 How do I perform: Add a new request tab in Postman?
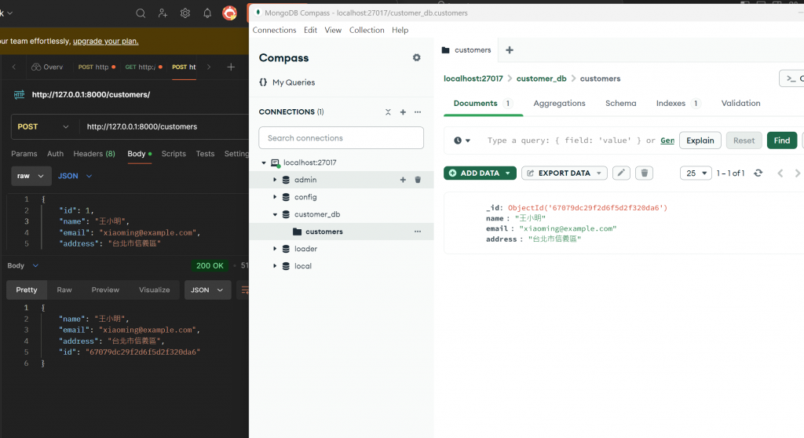[231, 67]
